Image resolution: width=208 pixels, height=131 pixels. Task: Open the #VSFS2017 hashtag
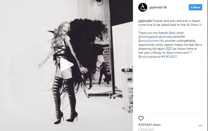pyautogui.click(x=169, y=56)
